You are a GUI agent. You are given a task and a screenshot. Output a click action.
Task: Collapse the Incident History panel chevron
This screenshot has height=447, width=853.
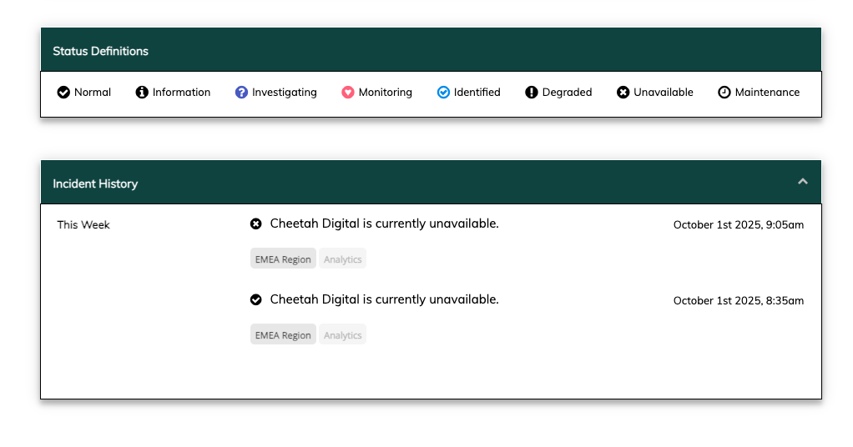(x=803, y=181)
